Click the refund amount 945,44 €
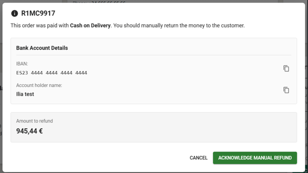Image resolution: width=308 pixels, height=173 pixels. point(30,131)
